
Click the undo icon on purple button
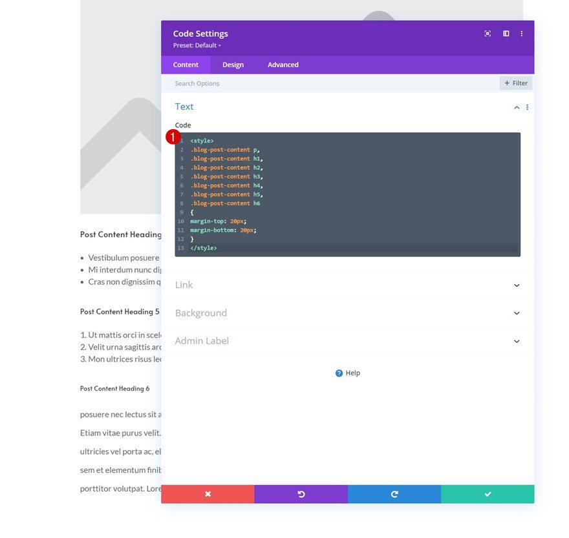[x=301, y=493]
